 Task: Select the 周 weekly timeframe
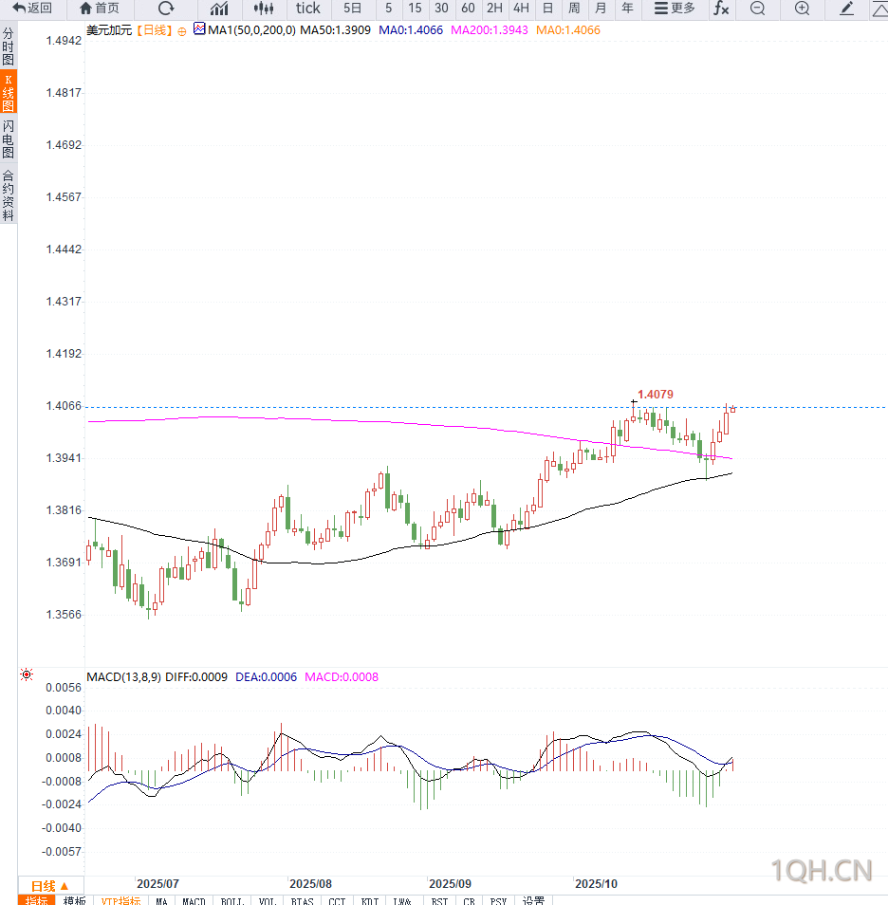point(574,9)
